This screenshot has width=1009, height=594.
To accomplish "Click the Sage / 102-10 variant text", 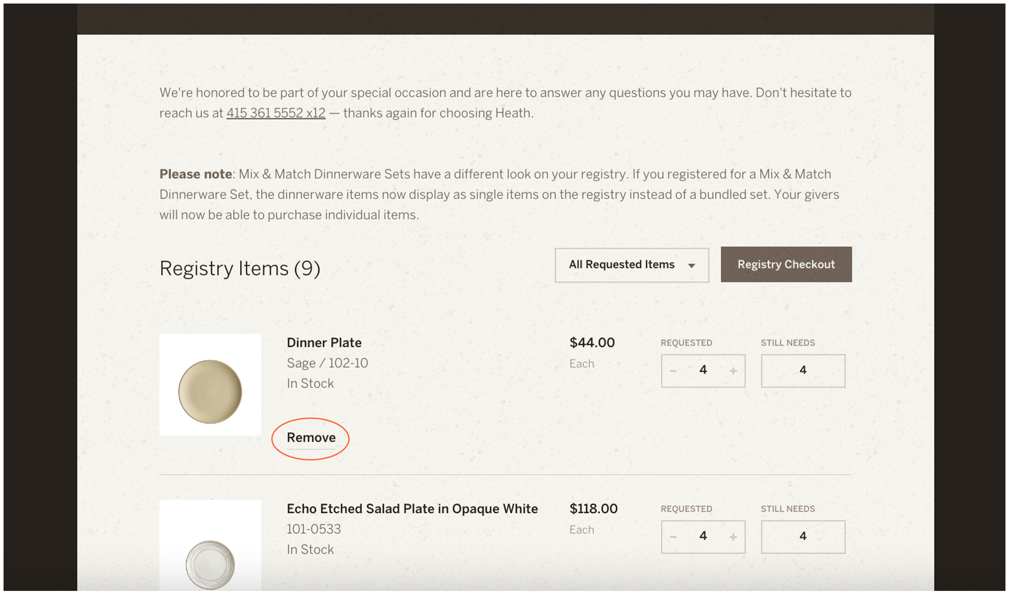I will [327, 363].
